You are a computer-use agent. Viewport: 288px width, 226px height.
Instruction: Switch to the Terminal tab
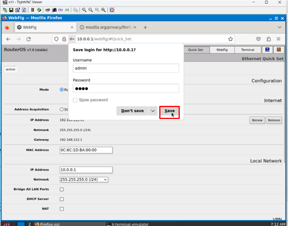(x=248, y=50)
